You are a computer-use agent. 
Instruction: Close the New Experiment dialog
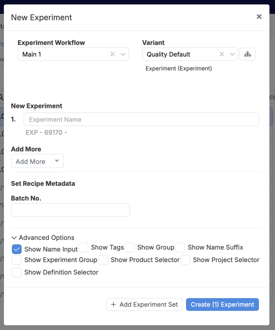tap(259, 17)
